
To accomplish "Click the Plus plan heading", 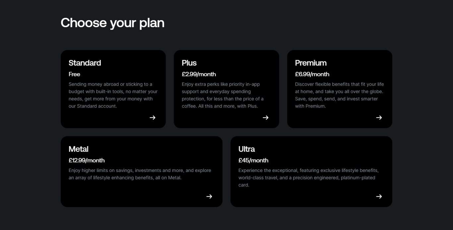I will coord(189,63).
